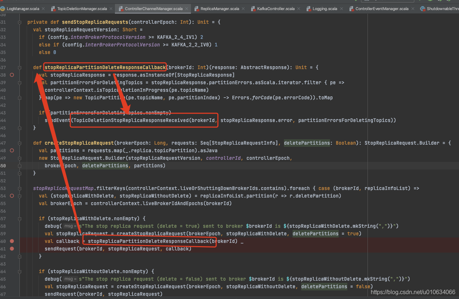The height and width of the screenshot is (299, 459).
Task: Click the last line 'sendRequest(brokerId, stopReplicaRequest)'
Action: (104, 294)
